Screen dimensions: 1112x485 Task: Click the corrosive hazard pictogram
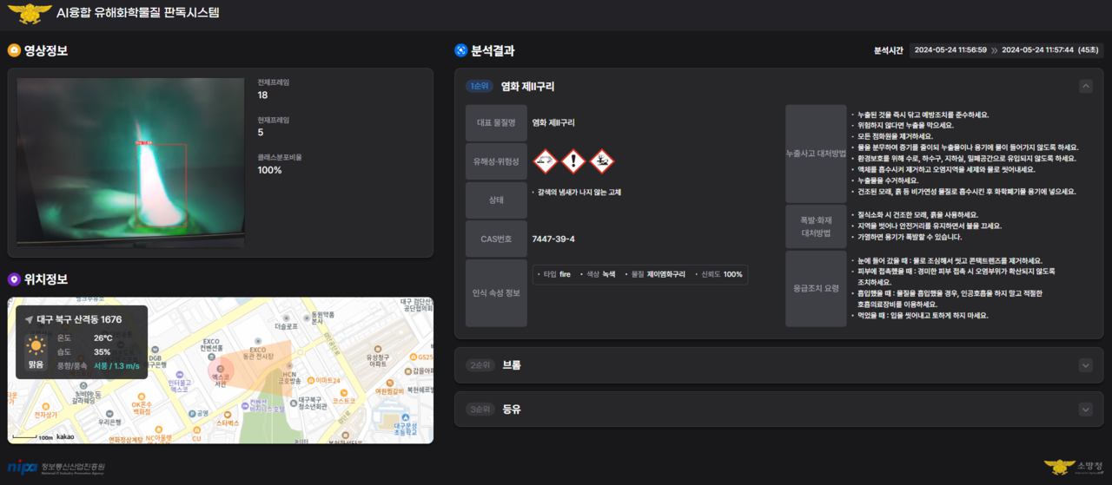coord(545,161)
